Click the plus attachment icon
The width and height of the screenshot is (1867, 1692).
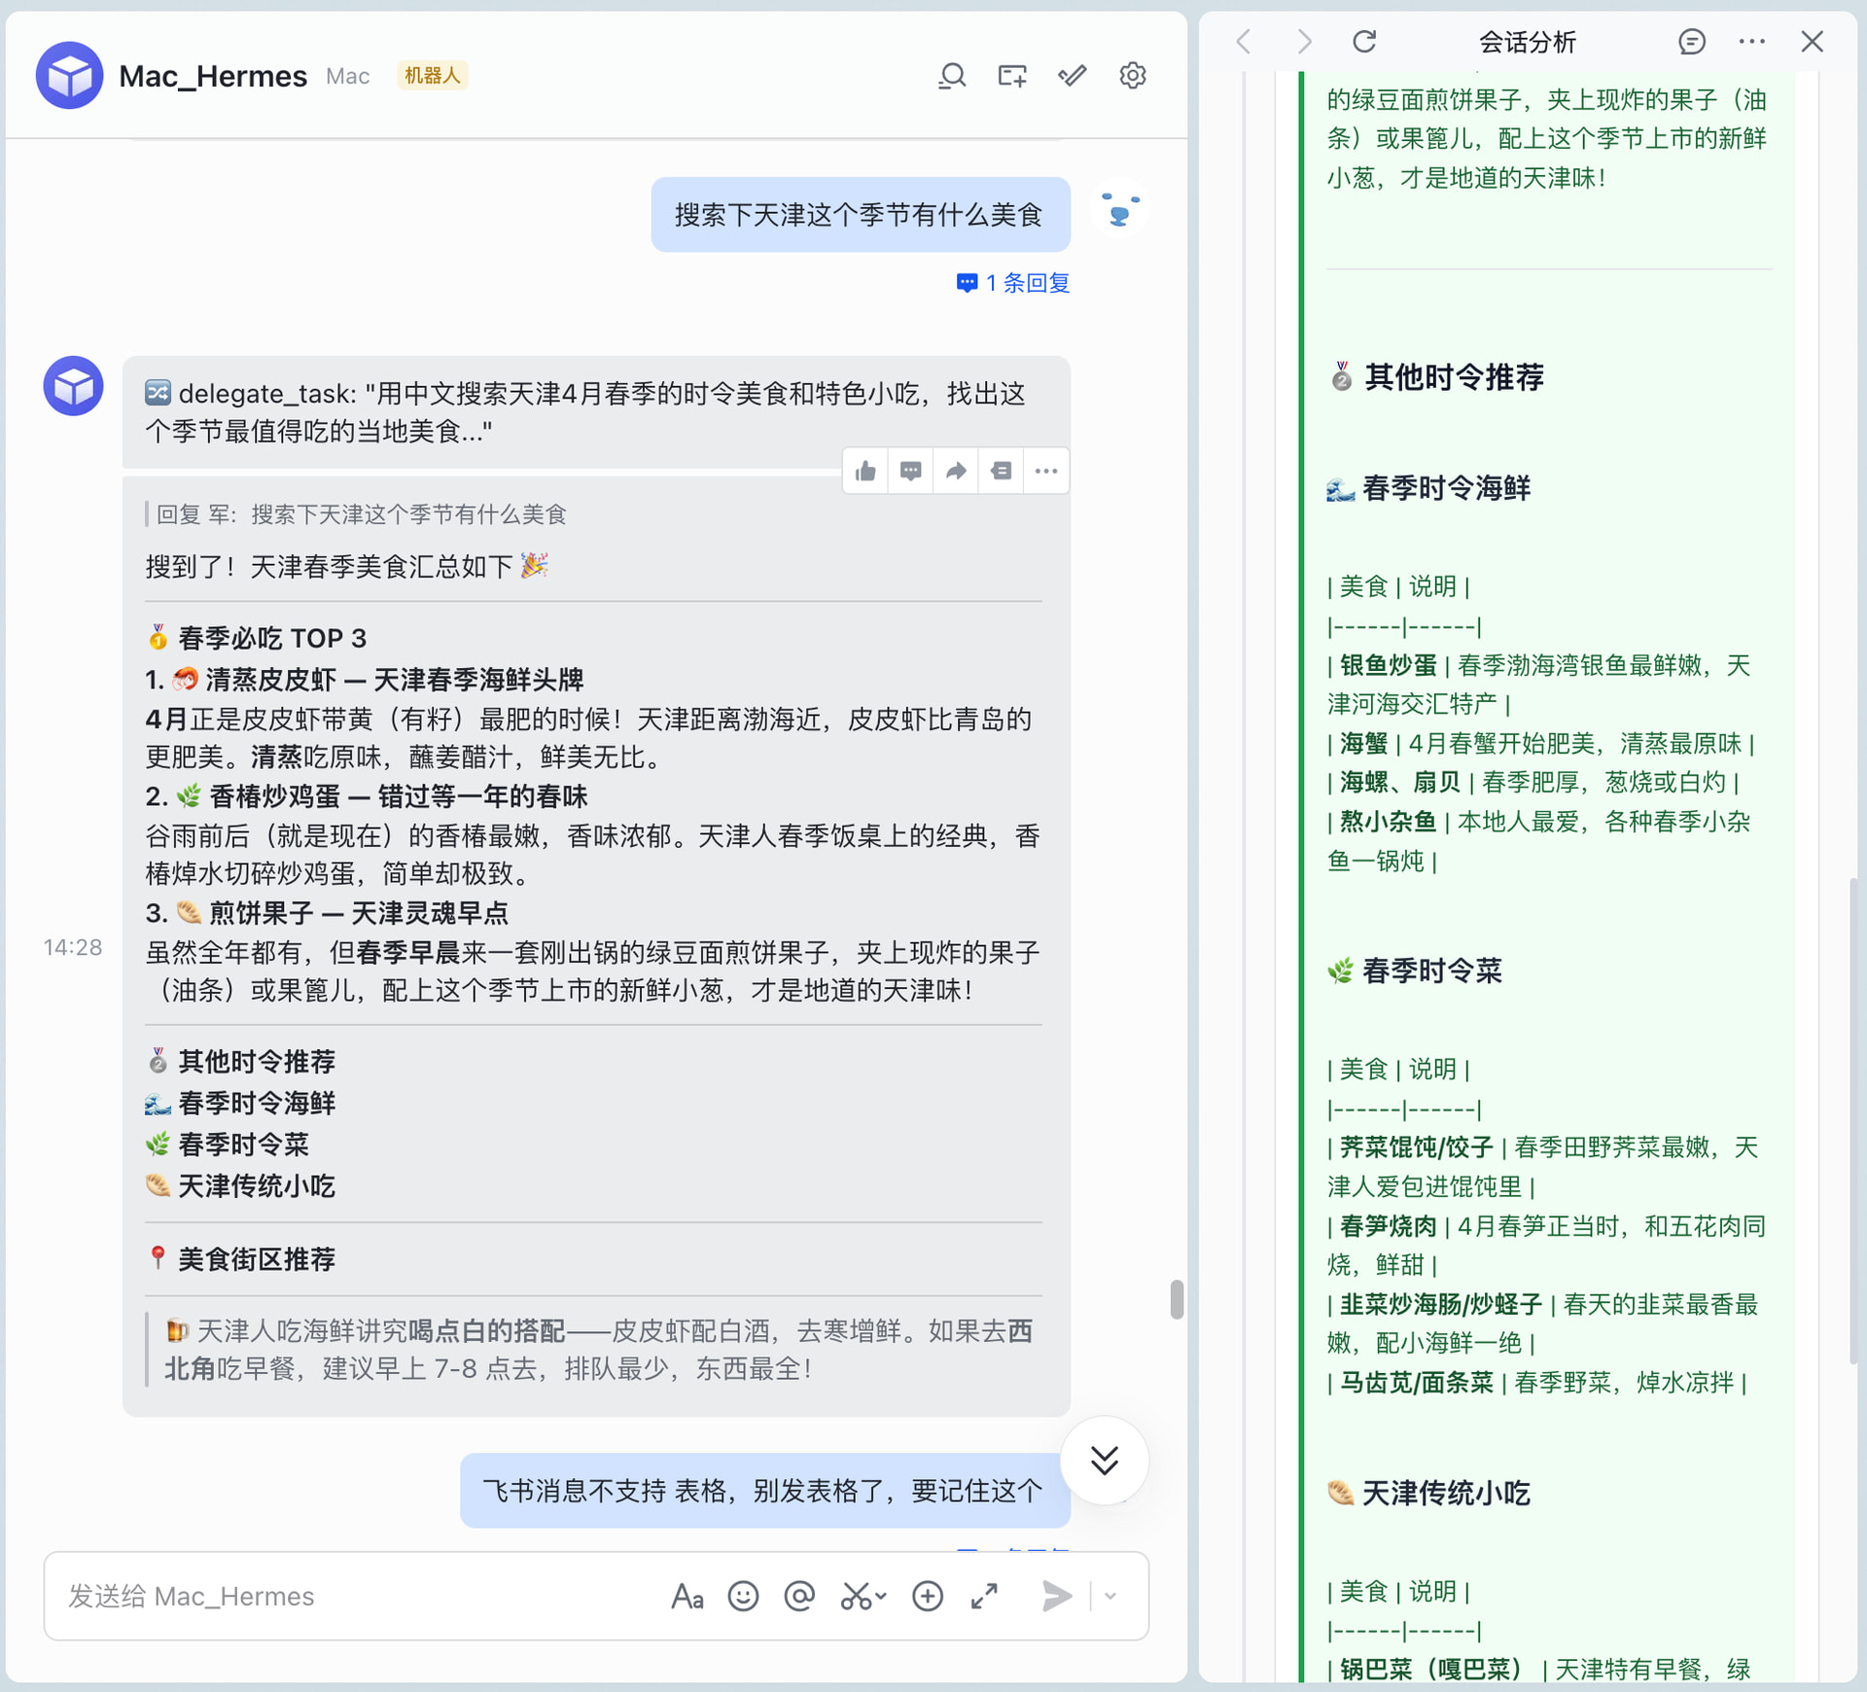click(x=928, y=1596)
